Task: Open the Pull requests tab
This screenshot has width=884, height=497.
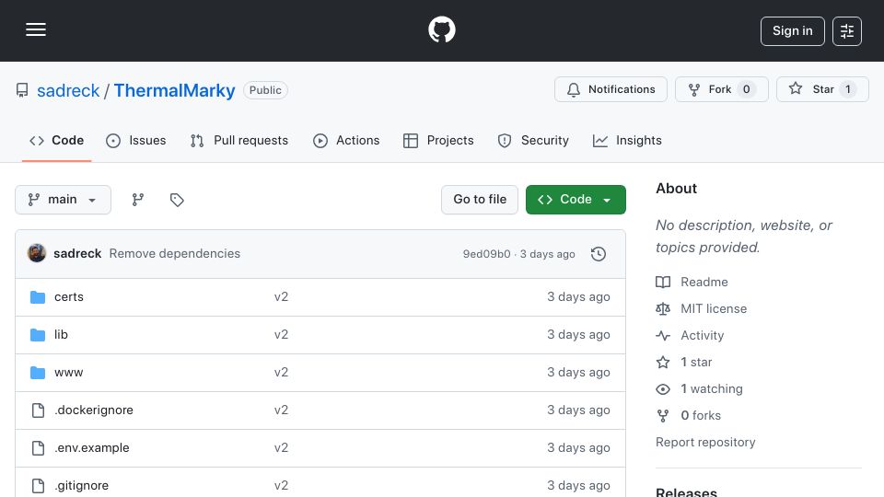Action: [239, 140]
